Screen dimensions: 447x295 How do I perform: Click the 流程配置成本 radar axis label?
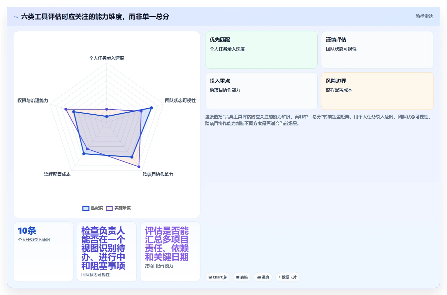[57, 174]
